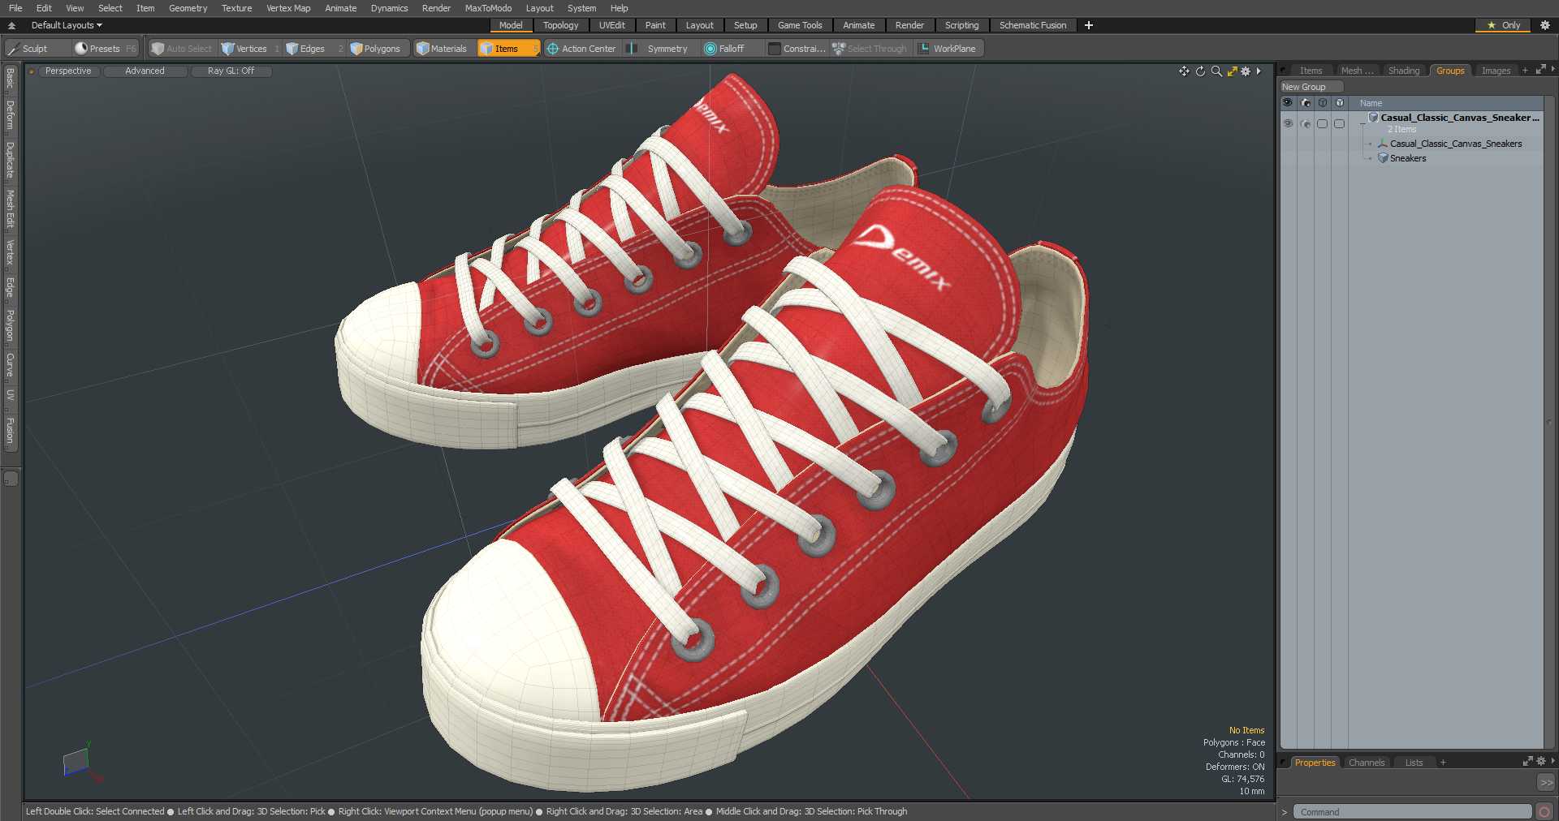Enable Auto Select mode

182,49
